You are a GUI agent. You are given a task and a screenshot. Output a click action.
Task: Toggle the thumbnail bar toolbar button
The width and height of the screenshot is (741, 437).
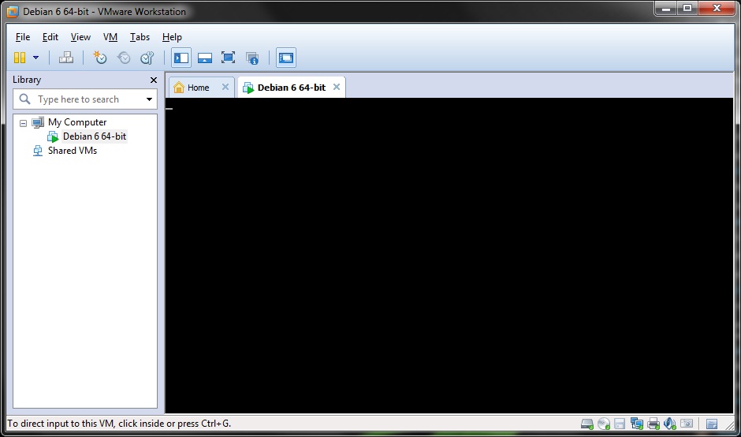tap(205, 58)
